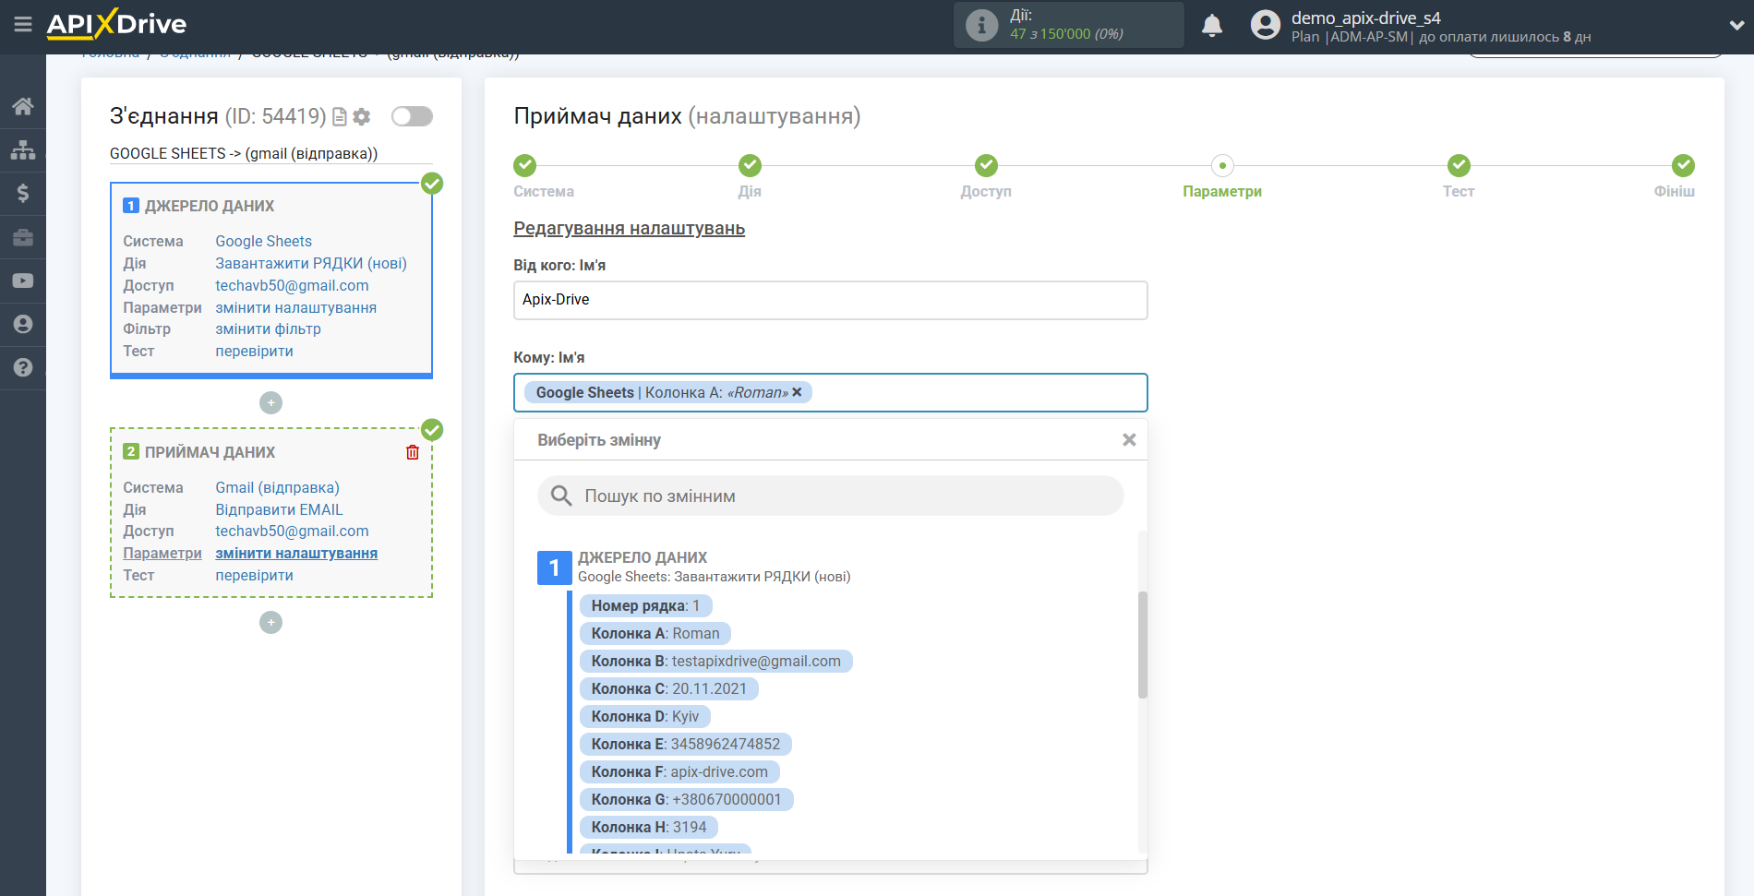
Task: Click 'Від кого: Ім'я' input field
Action: click(830, 300)
